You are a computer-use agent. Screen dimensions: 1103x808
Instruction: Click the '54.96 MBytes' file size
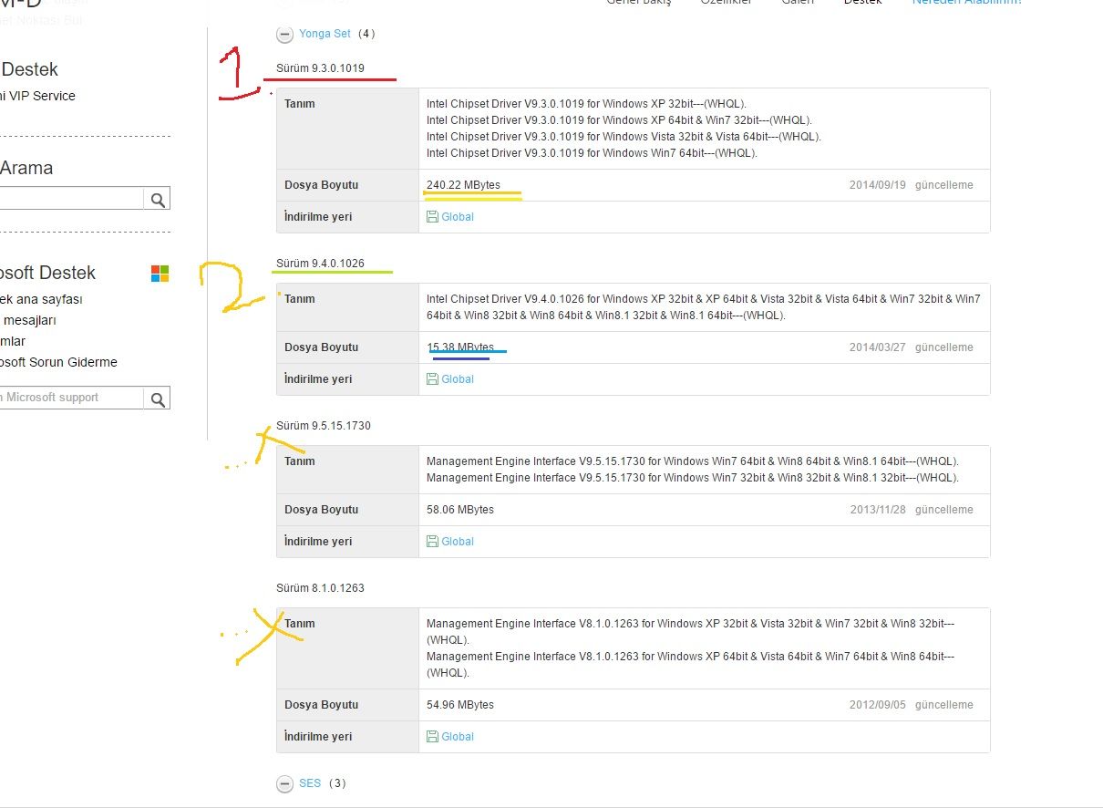pyautogui.click(x=460, y=705)
